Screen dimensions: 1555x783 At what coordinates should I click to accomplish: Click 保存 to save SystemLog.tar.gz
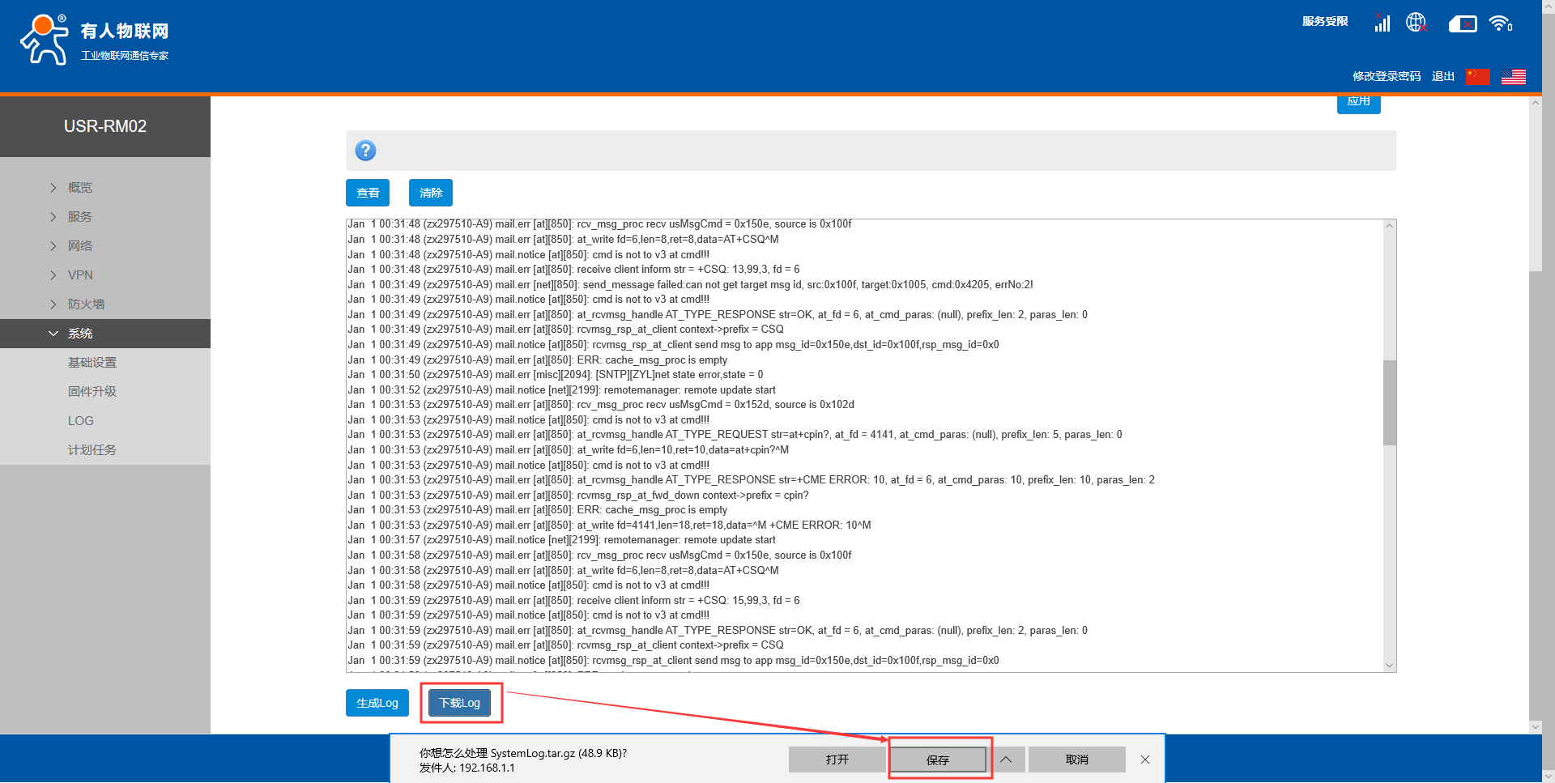(938, 760)
